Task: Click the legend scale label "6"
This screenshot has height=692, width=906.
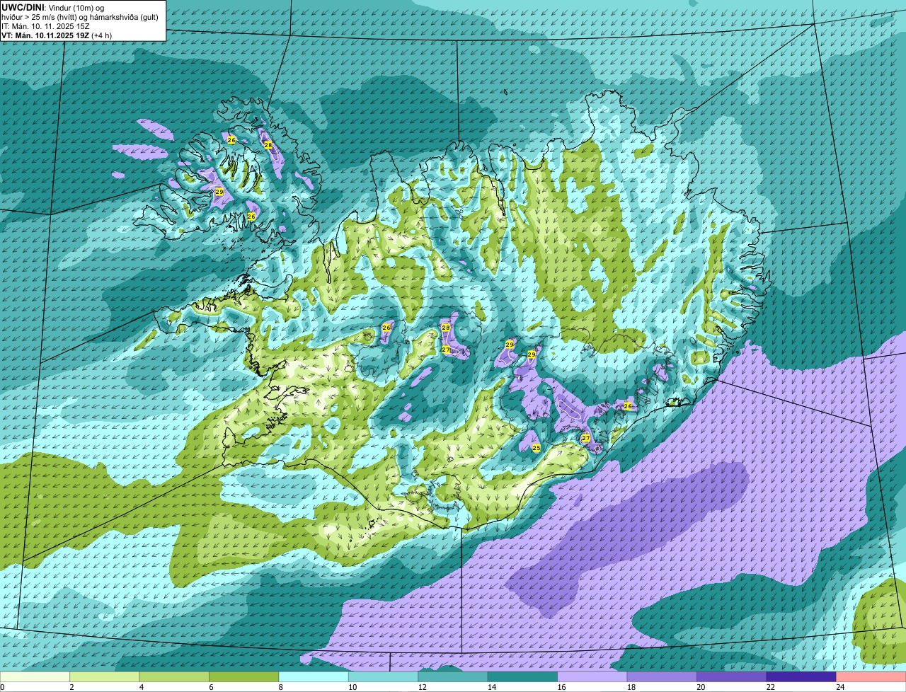Action: pyautogui.click(x=211, y=687)
